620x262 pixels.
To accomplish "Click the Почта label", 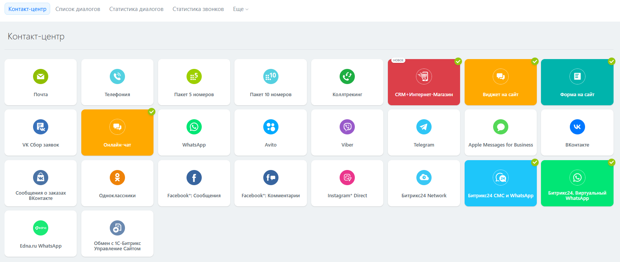I will pyautogui.click(x=41, y=95).
